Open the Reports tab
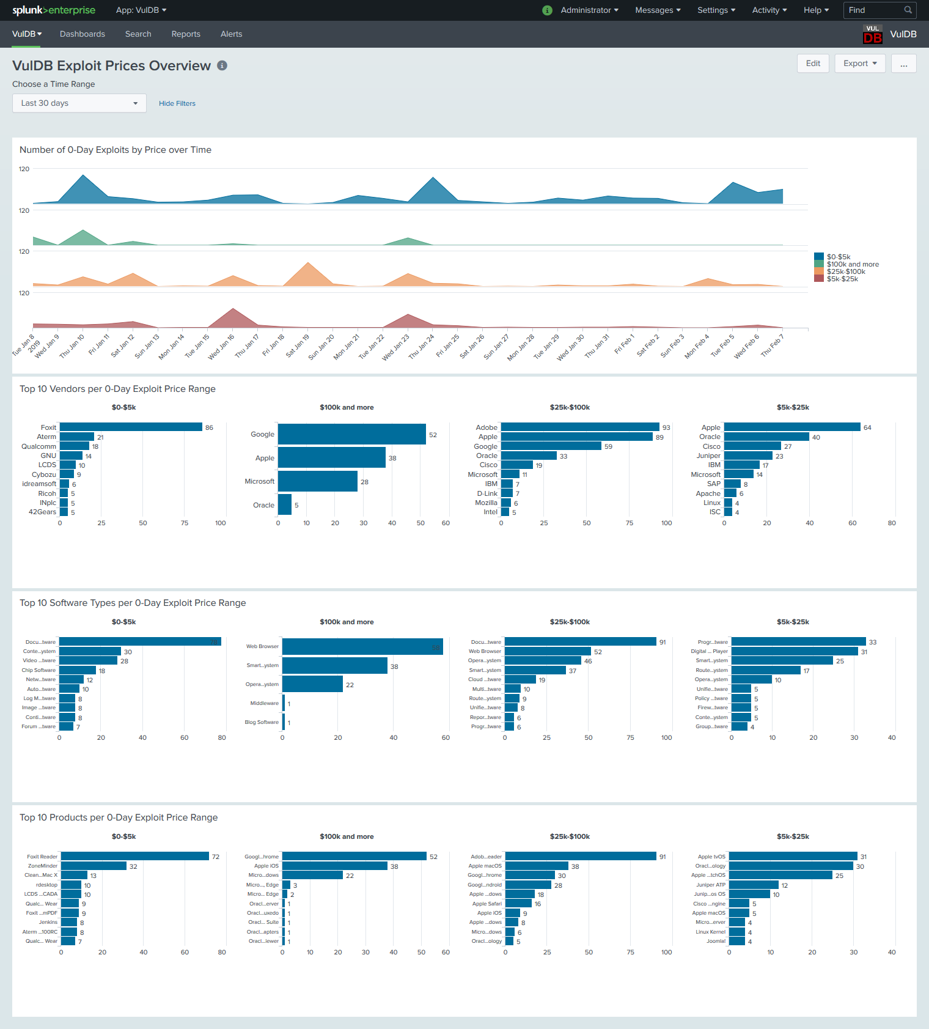 coord(186,34)
